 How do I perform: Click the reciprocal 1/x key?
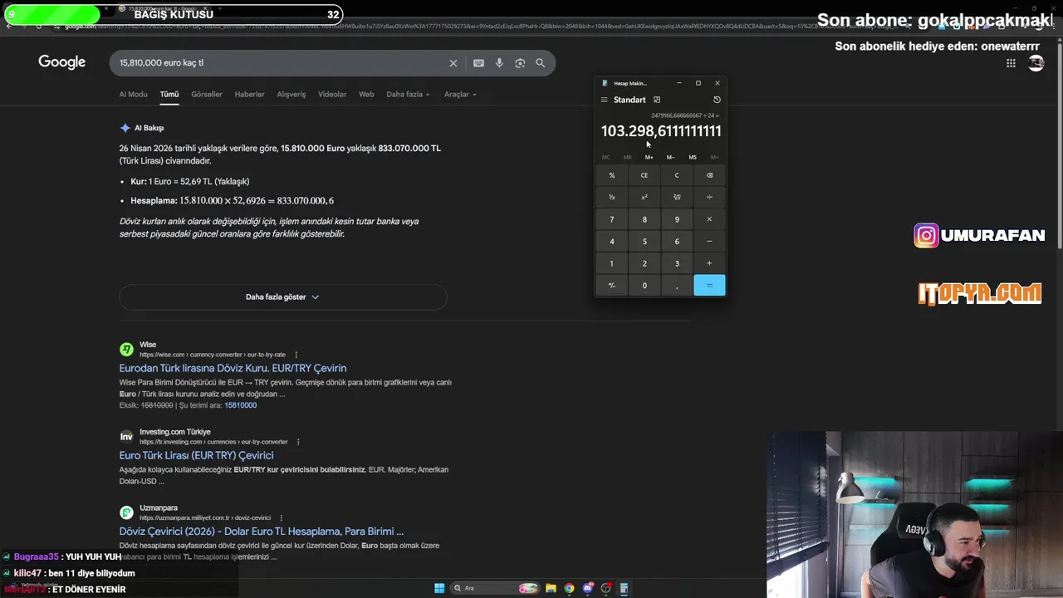pos(612,197)
